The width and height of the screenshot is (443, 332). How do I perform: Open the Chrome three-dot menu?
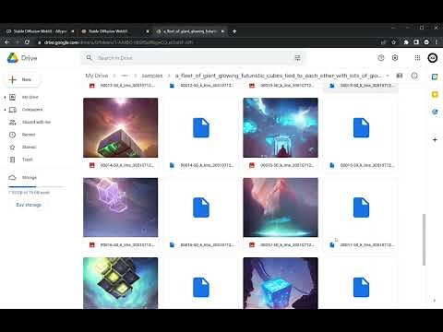[437, 42]
